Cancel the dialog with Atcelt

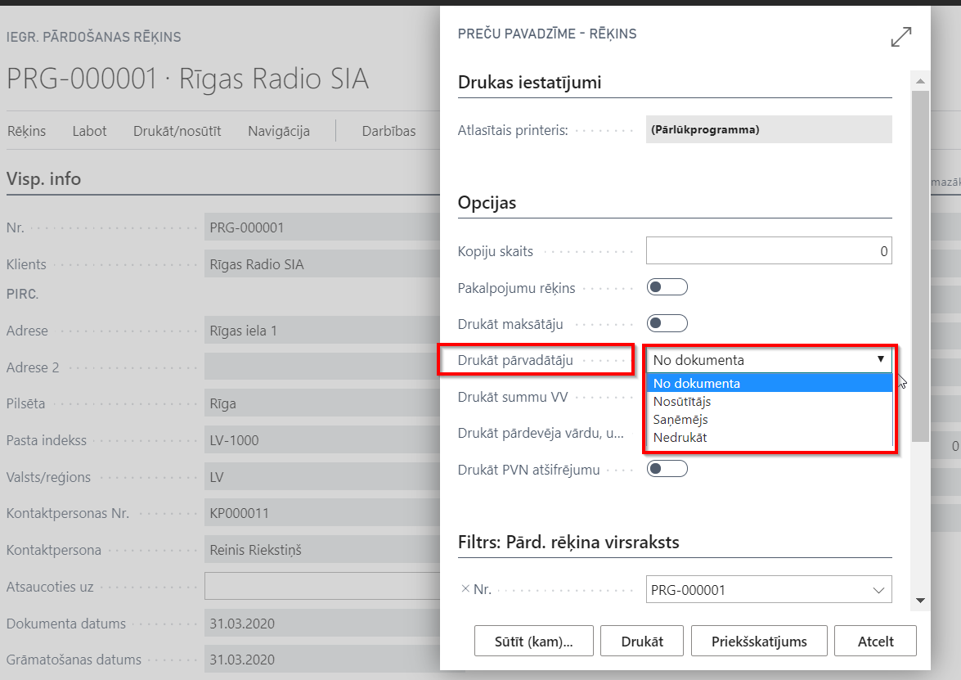(x=875, y=641)
